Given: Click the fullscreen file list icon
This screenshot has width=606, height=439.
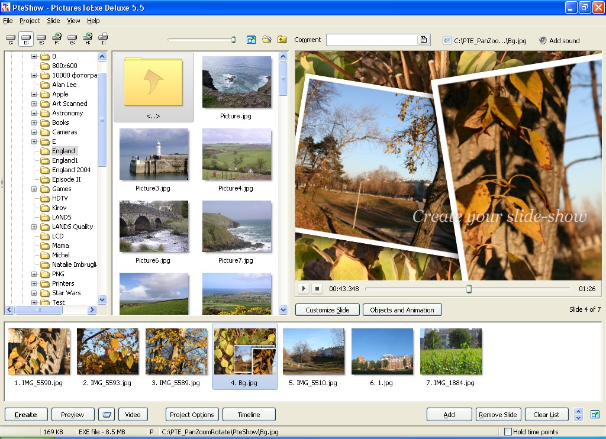Looking at the screenshot, I should (x=251, y=40).
